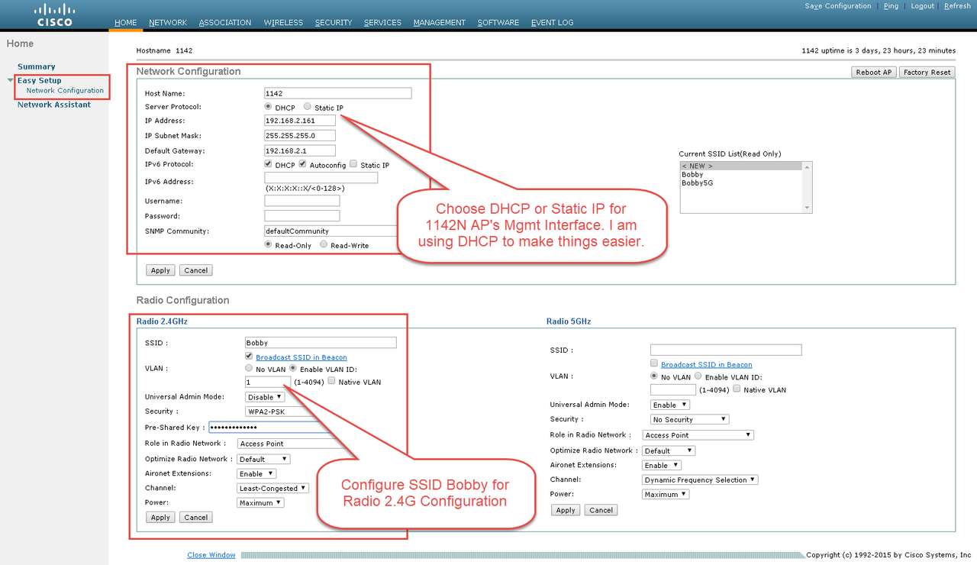Click Apply for Radio 2.4GHz
Image resolution: width=977 pixels, height=565 pixels.
tap(160, 517)
